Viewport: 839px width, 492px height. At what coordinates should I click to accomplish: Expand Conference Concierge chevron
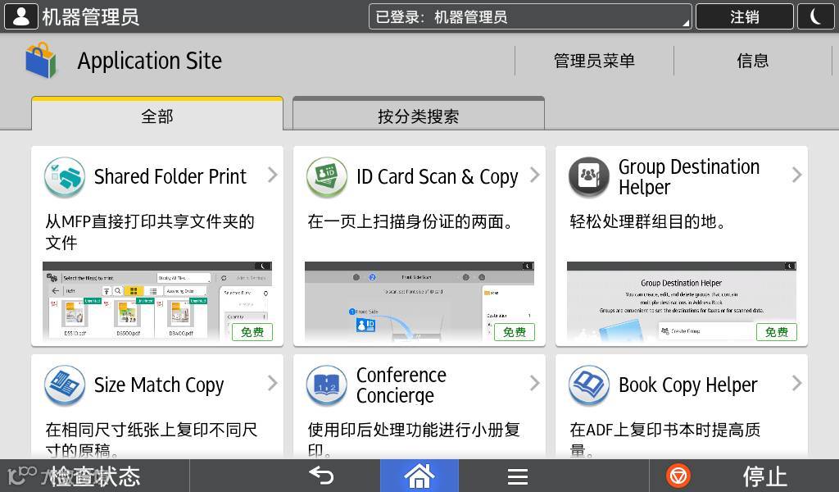click(x=534, y=383)
